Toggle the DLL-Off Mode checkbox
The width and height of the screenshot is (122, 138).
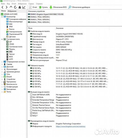coord(31,97)
